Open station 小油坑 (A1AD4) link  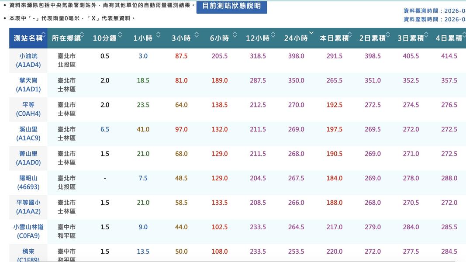coord(28,60)
